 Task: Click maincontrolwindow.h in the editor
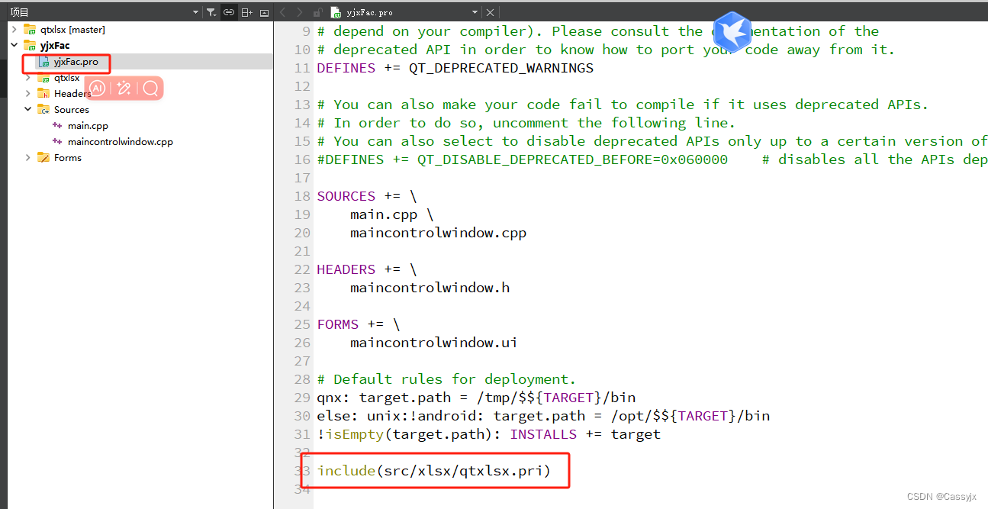click(430, 288)
